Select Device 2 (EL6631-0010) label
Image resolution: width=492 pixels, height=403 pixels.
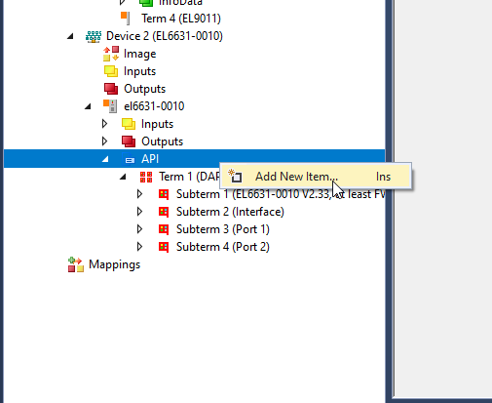[165, 36]
